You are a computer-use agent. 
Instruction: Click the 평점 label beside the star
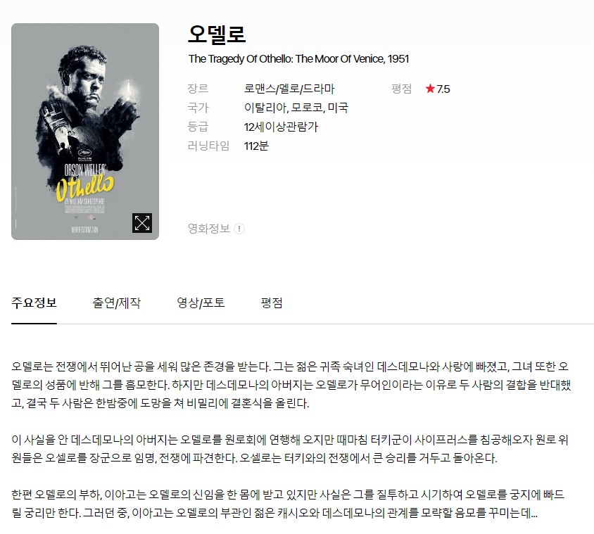pyautogui.click(x=402, y=89)
